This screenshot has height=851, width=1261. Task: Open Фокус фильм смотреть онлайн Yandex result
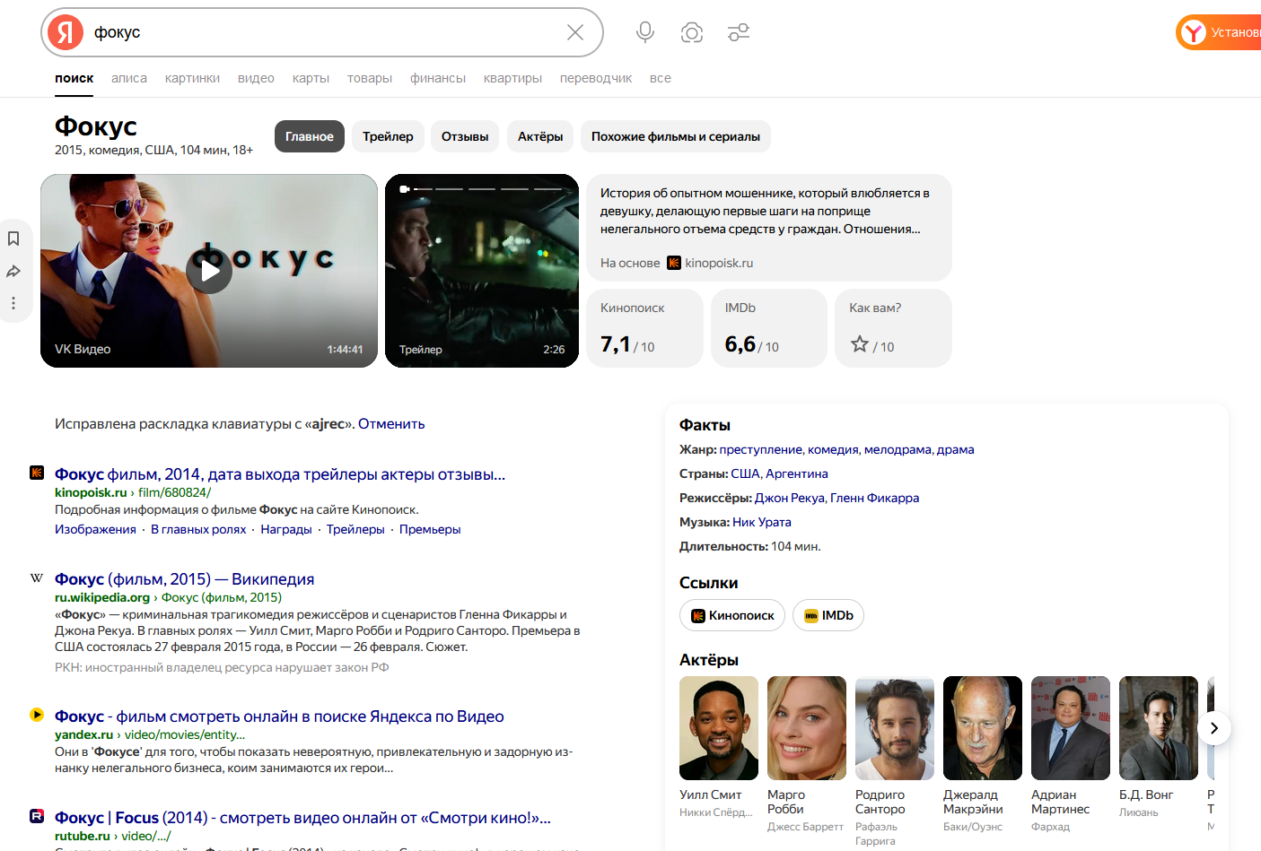pyautogui.click(x=279, y=716)
